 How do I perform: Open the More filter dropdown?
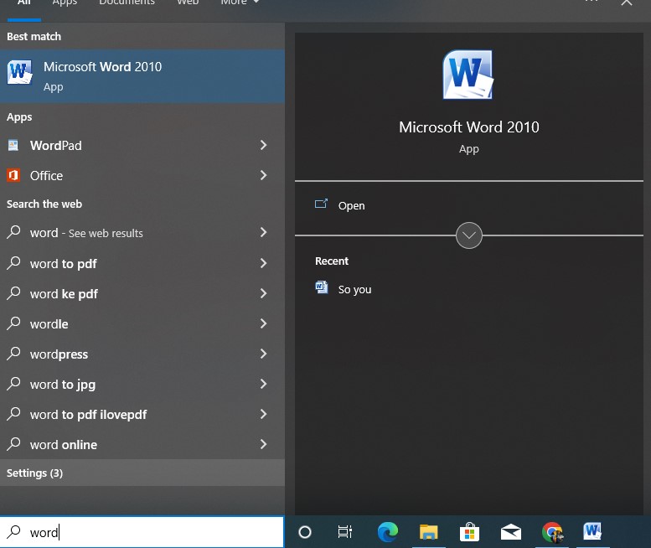pos(240,3)
